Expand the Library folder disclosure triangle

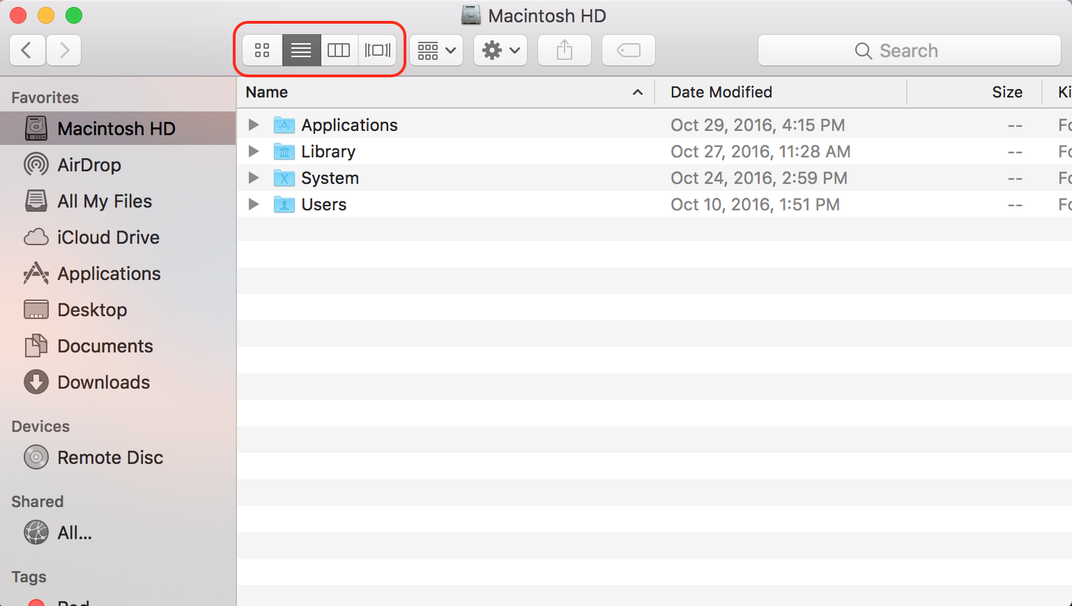254,151
